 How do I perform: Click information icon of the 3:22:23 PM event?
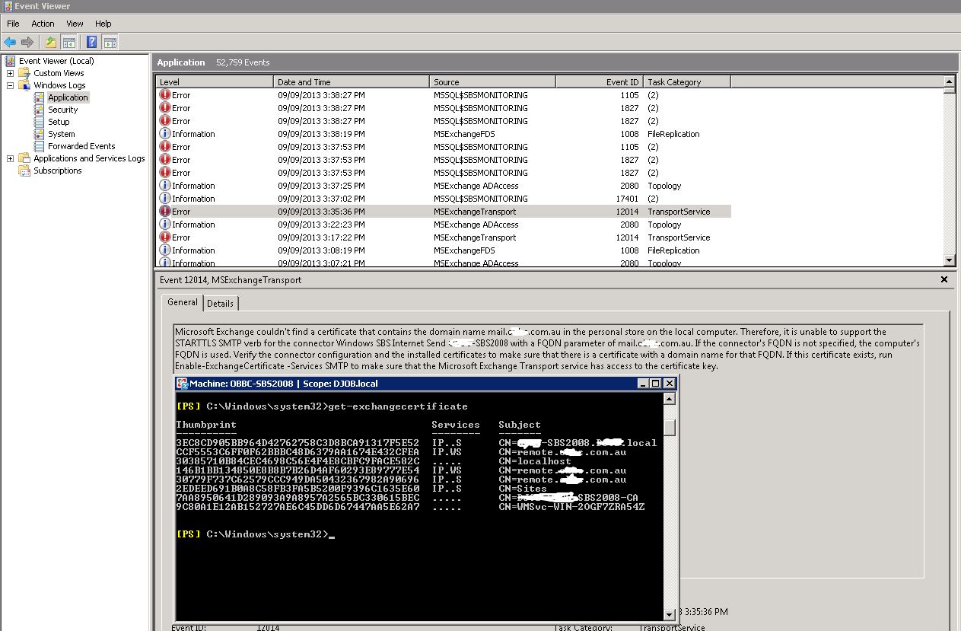click(x=165, y=225)
